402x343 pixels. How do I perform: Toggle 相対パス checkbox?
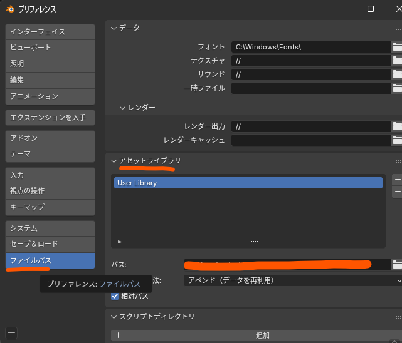click(115, 295)
